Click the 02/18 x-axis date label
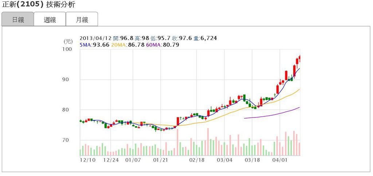Image resolution: width=373 pixels, height=176 pixels. [196, 160]
